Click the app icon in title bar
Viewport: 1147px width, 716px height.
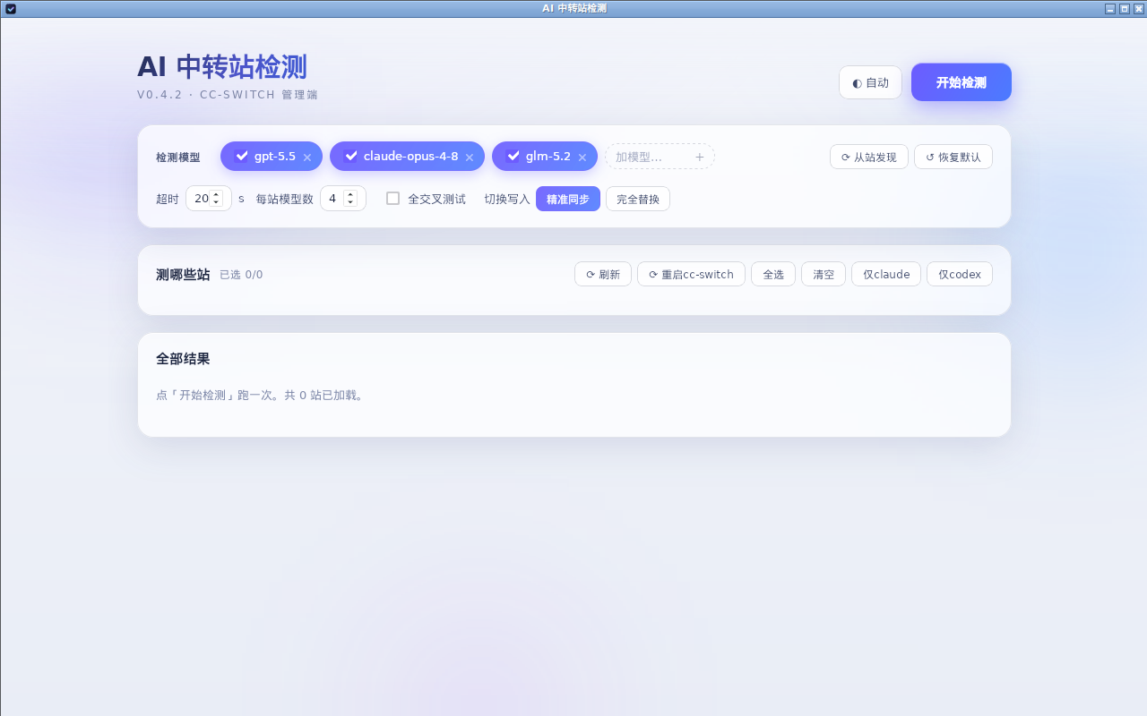11,8
